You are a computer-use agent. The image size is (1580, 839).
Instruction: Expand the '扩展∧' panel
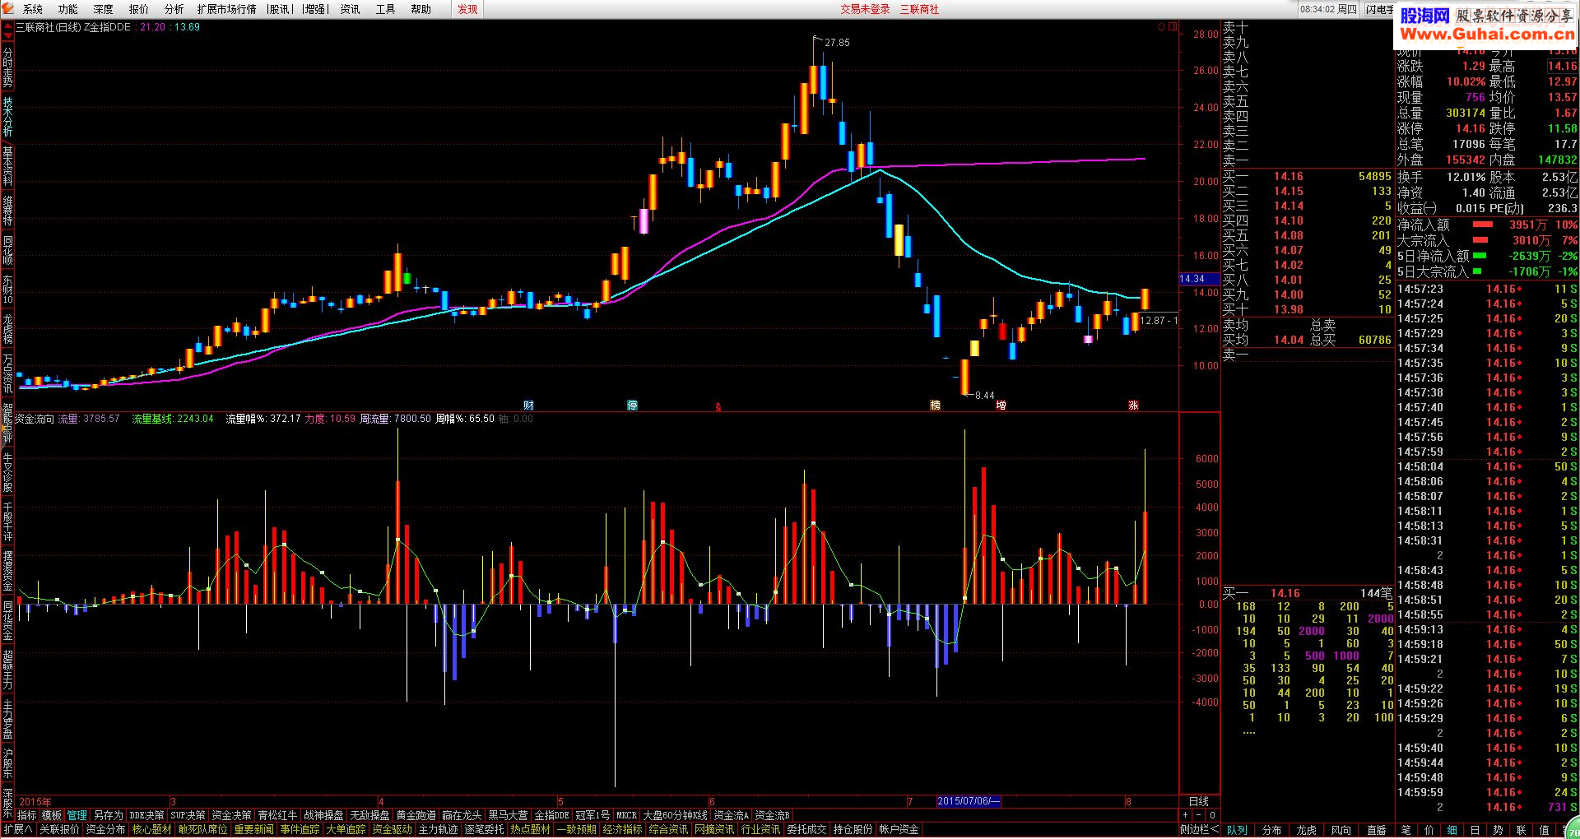[17, 830]
